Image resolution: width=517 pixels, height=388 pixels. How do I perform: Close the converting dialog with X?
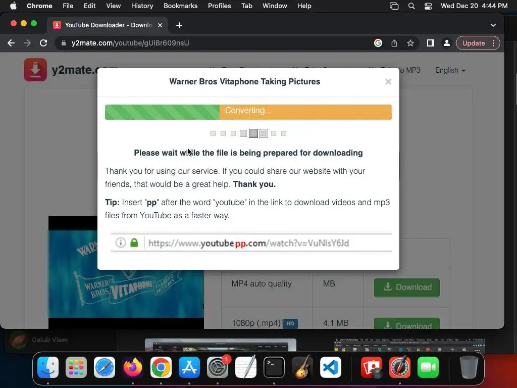click(388, 81)
